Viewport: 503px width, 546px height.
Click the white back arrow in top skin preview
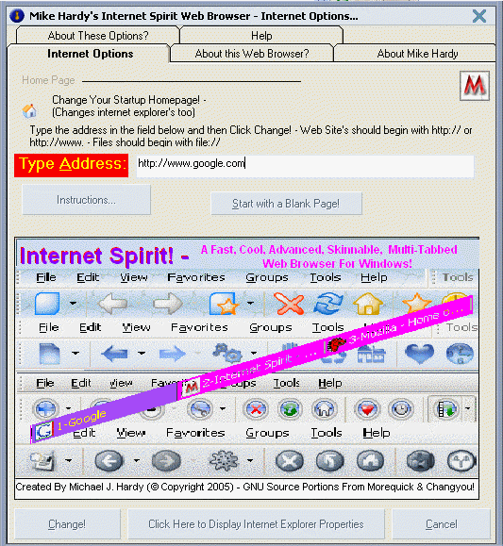(112, 304)
